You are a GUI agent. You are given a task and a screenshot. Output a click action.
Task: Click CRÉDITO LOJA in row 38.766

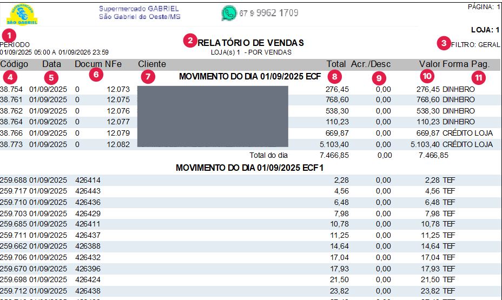pos(467,133)
